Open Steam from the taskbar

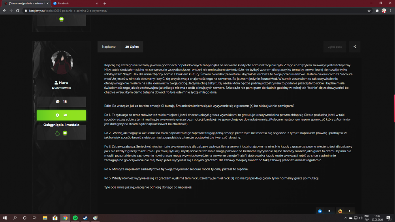(x=85, y=218)
